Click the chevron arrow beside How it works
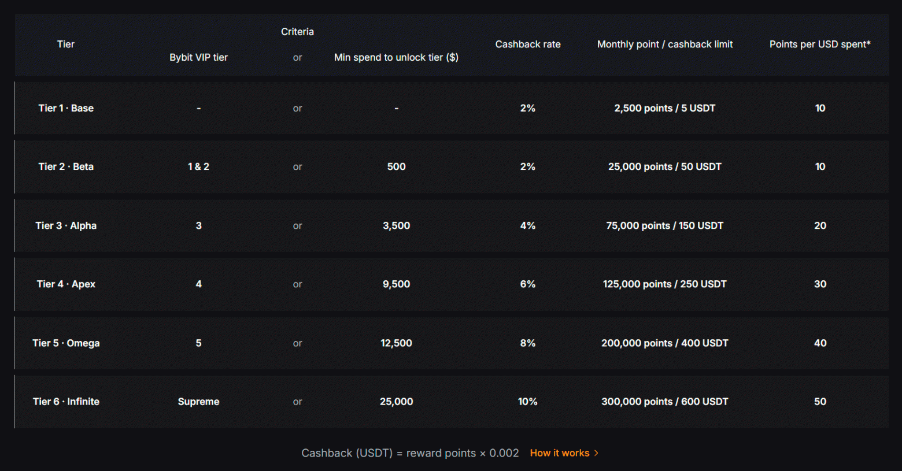Screen dimensions: 902x471 597,453
